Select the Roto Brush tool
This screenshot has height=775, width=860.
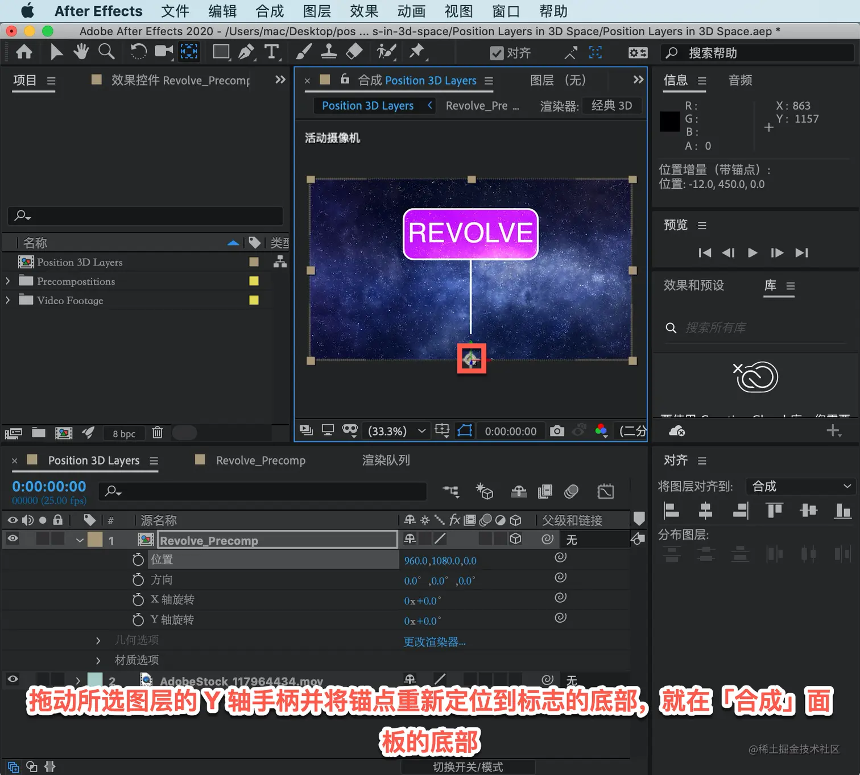coord(386,52)
